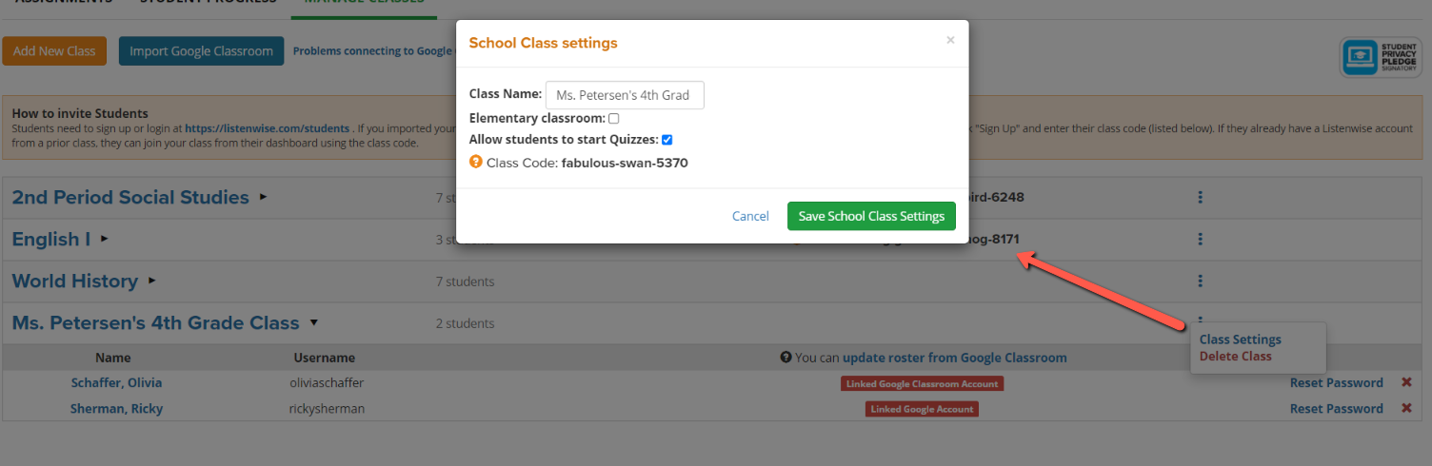Remove student Olivia Schaffer with red X
This screenshot has width=1432, height=466.
[1406, 382]
